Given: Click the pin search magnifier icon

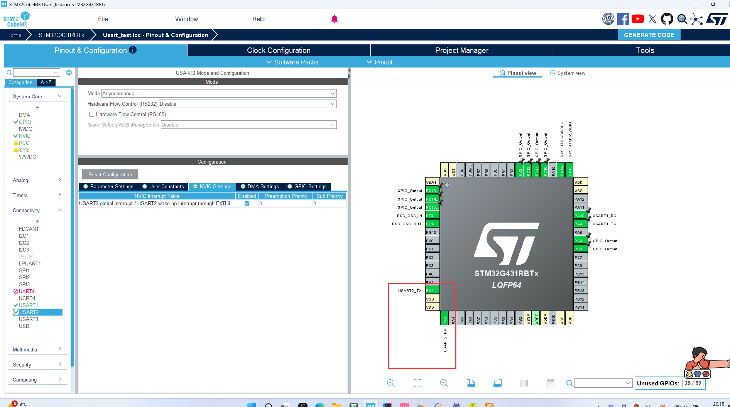Looking at the screenshot, I should click(x=569, y=383).
